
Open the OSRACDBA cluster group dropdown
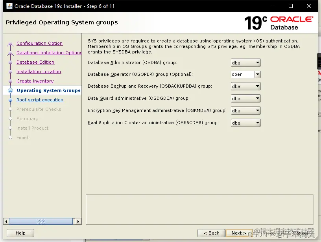(x=245, y=123)
